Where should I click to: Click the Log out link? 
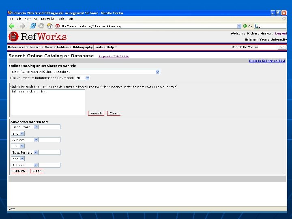(281, 33)
